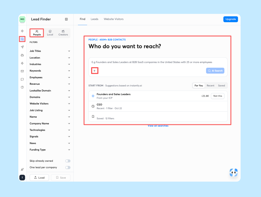
Task: Collapse the Lead Finder panel icon
Action: point(67,19)
